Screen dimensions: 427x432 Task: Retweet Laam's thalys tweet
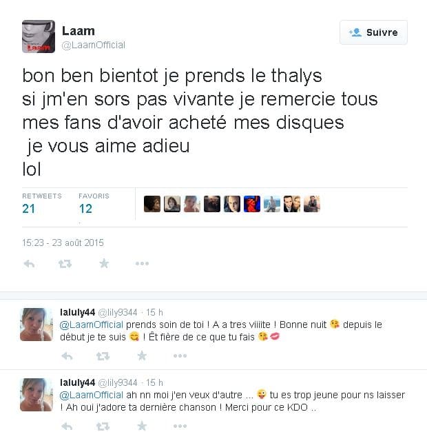coord(65,264)
